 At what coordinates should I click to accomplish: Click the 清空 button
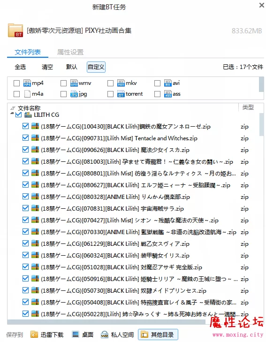pyautogui.click(x=47, y=67)
